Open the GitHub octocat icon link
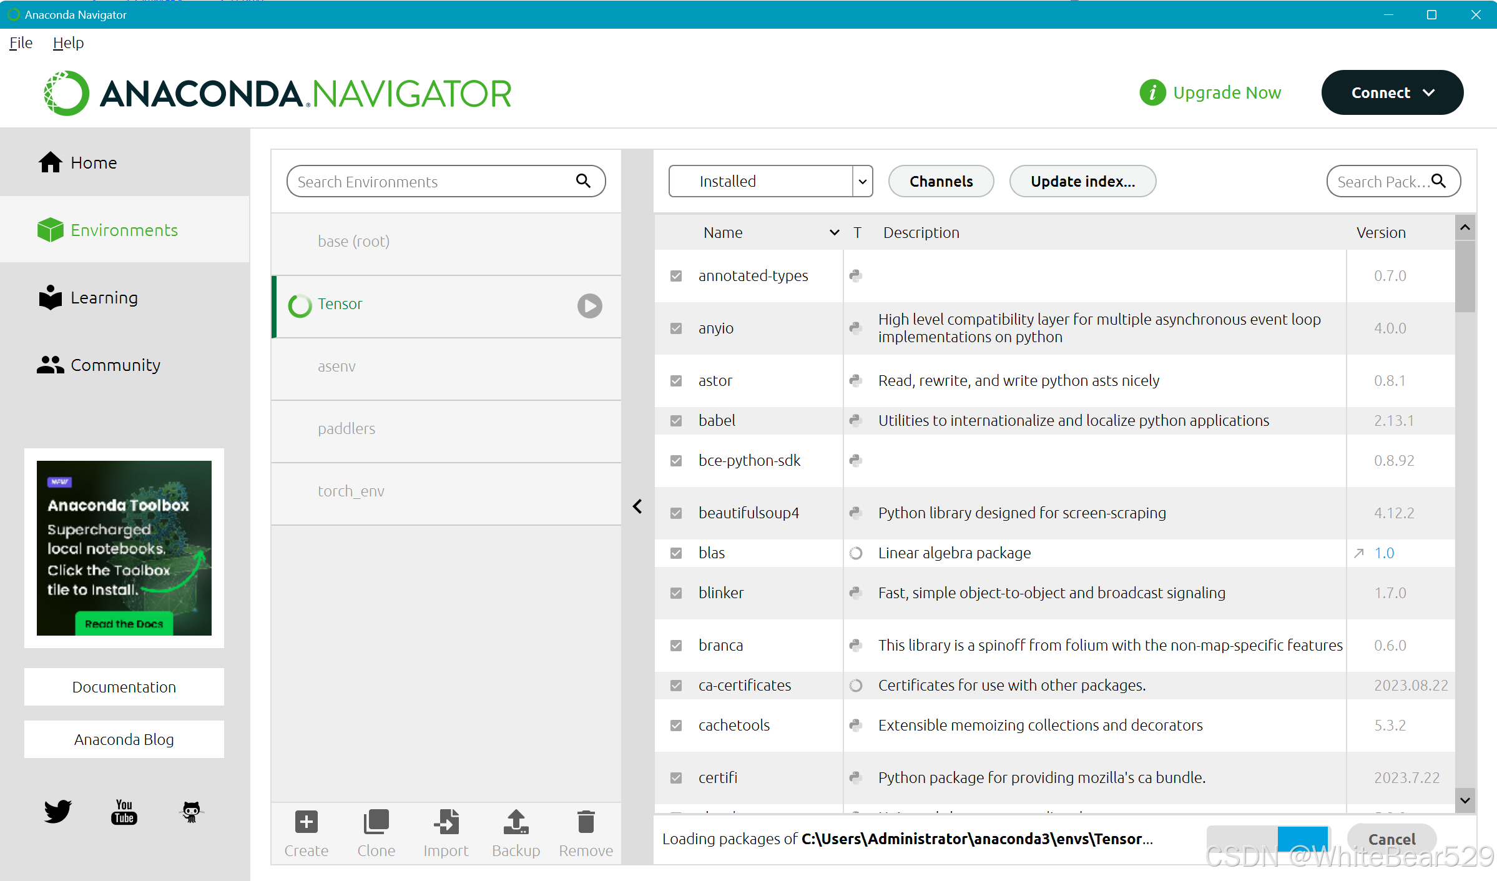The height and width of the screenshot is (881, 1497). pyautogui.click(x=191, y=812)
